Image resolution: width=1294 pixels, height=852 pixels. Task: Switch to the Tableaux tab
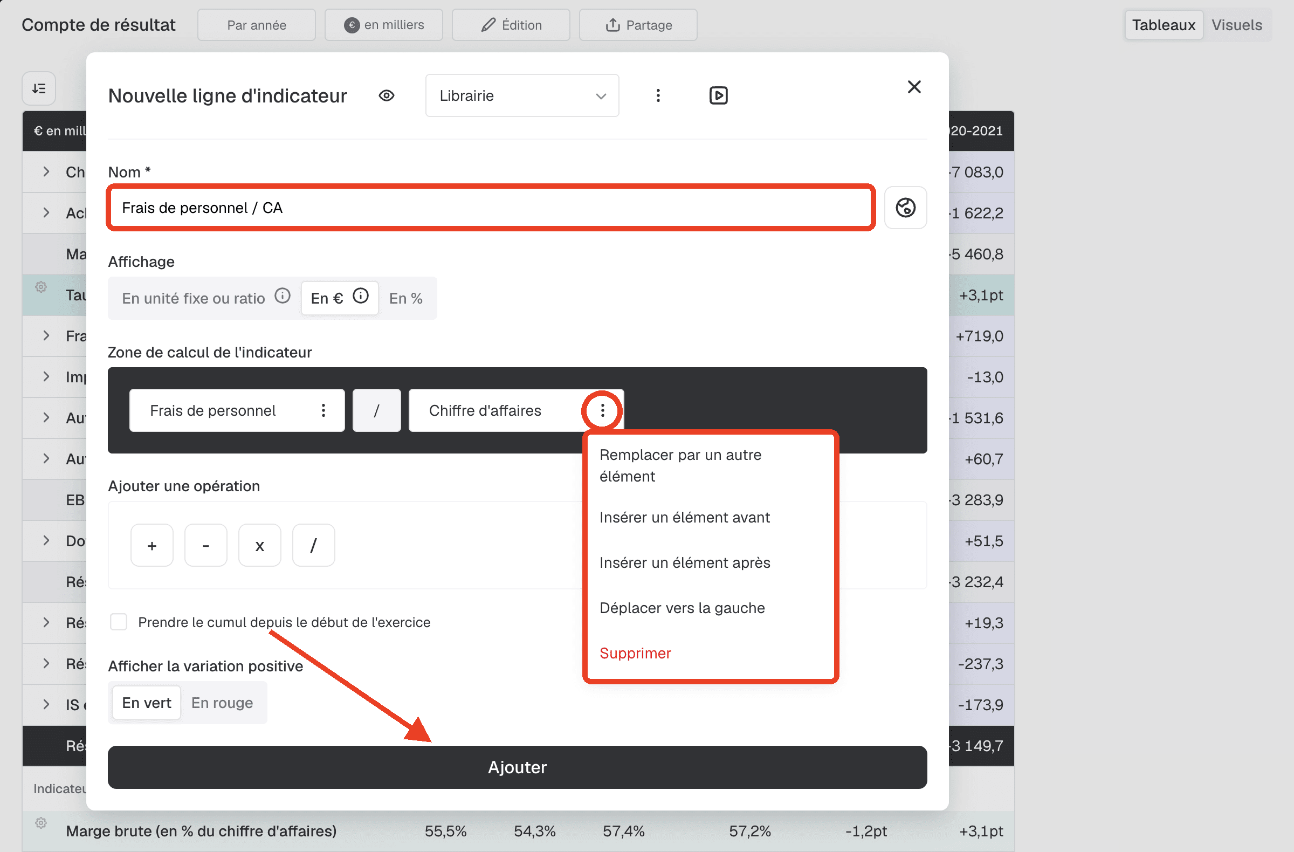tap(1164, 25)
